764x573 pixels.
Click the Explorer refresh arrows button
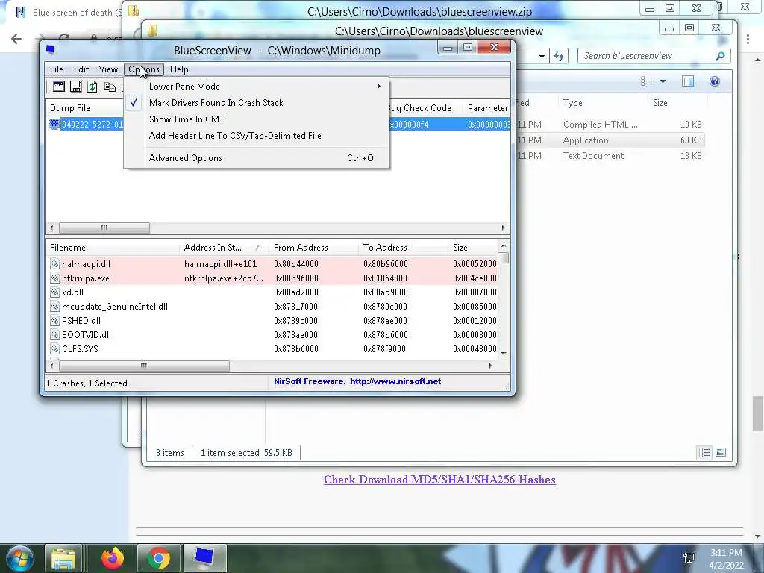(x=559, y=56)
